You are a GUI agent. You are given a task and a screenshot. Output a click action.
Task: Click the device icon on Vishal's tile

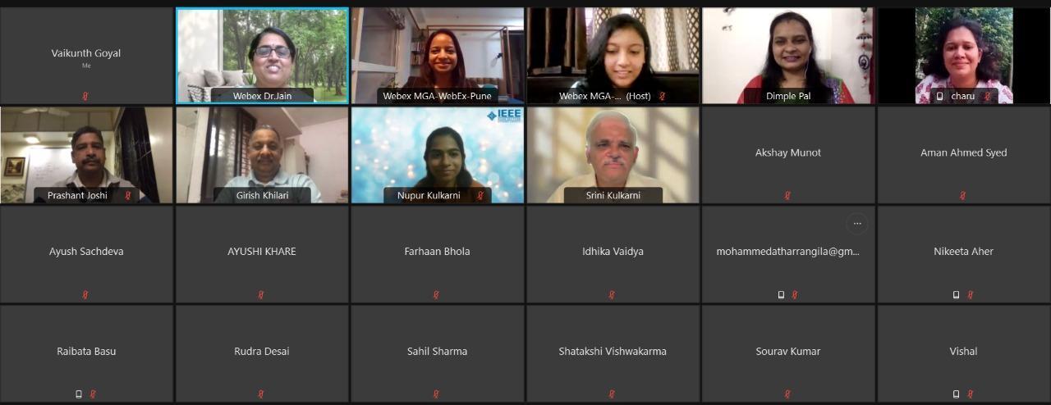coord(956,394)
